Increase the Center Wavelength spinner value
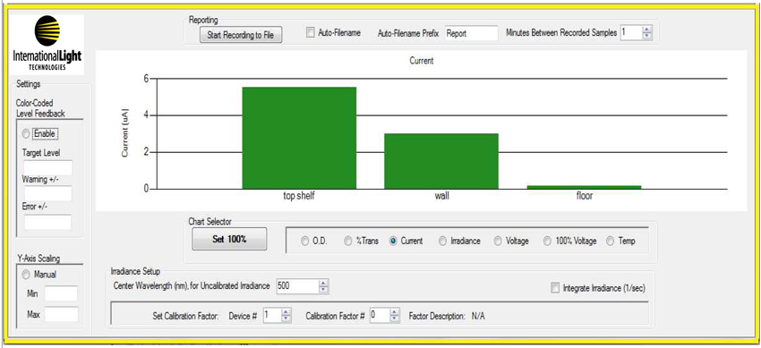The width and height of the screenshot is (761, 348). pyautogui.click(x=324, y=283)
